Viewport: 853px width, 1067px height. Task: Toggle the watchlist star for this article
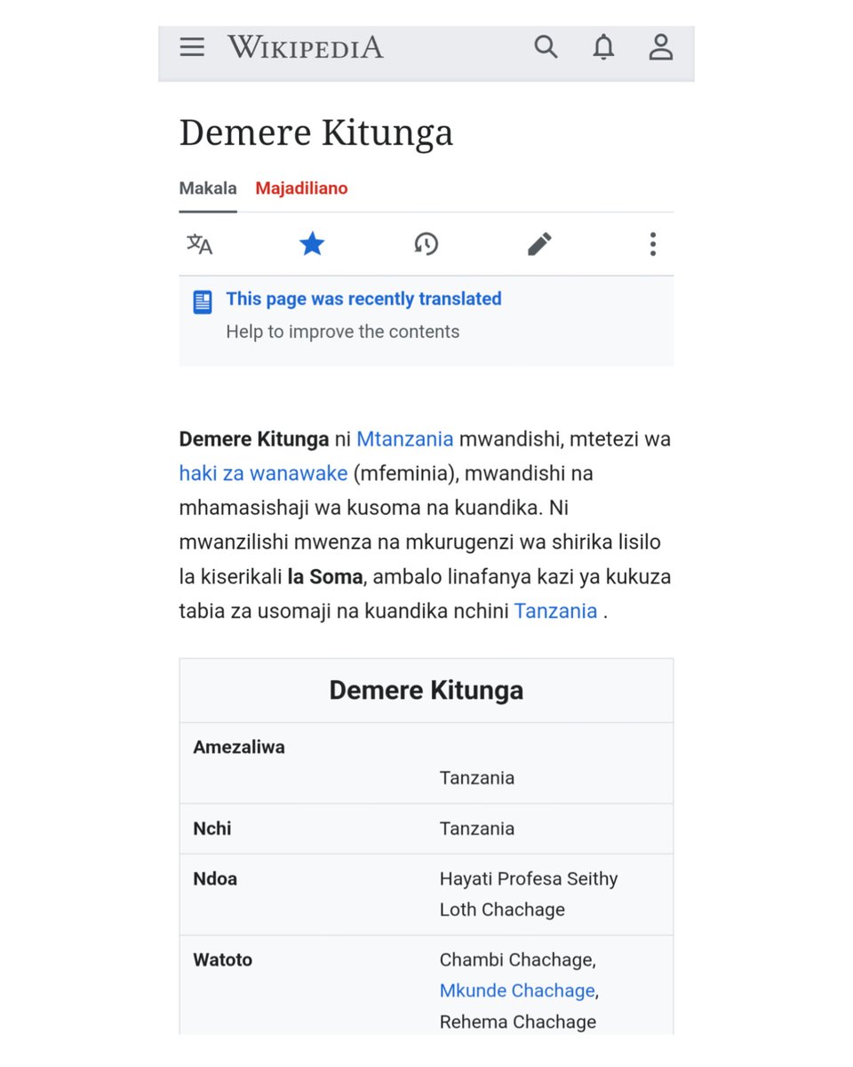(x=312, y=244)
